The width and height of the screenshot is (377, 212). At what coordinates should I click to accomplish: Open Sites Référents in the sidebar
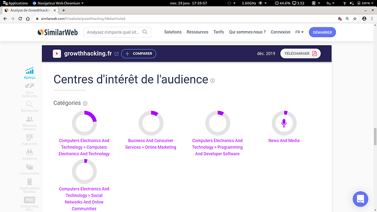(30, 90)
